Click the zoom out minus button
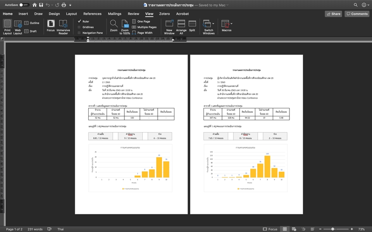This screenshot has height=232, width=372. pos(320,229)
